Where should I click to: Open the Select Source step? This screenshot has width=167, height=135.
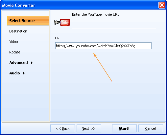(28, 21)
